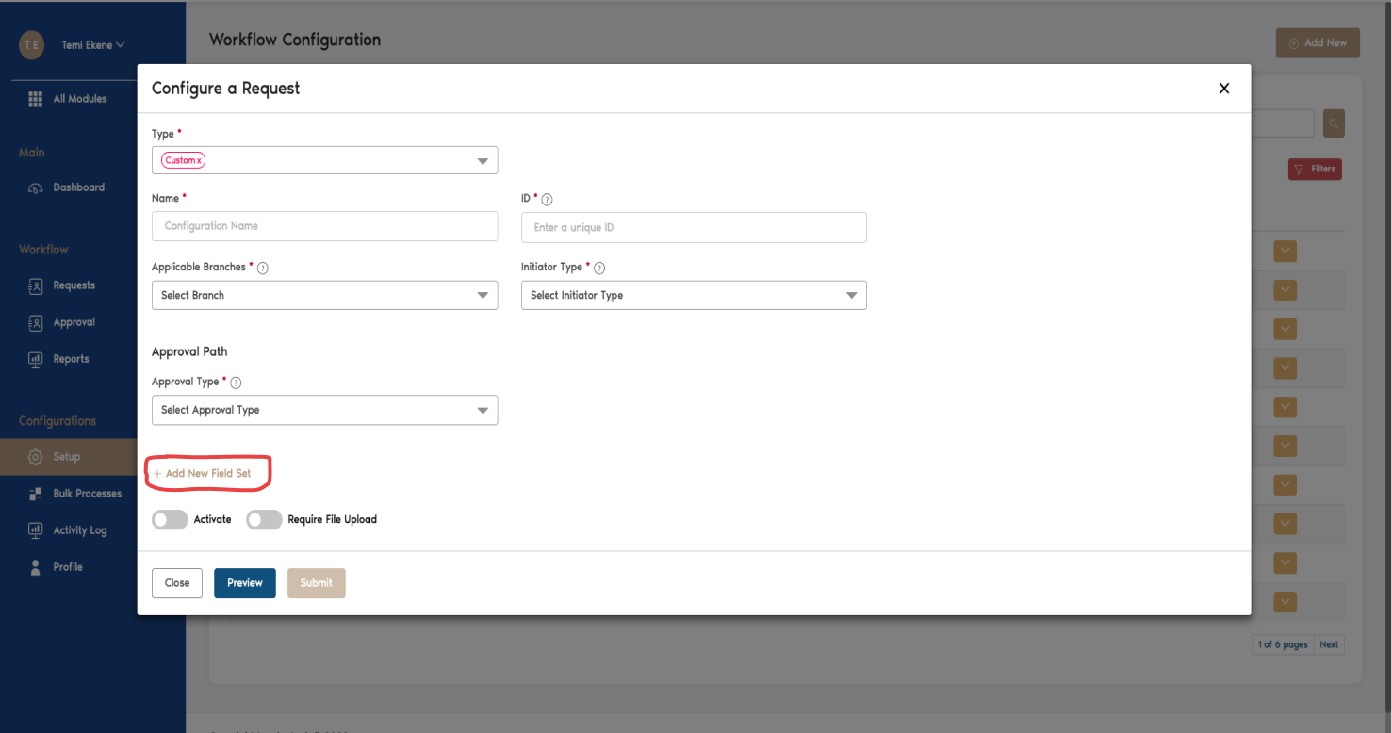
Task: Enable the Require File Upload toggle
Action: [264, 519]
